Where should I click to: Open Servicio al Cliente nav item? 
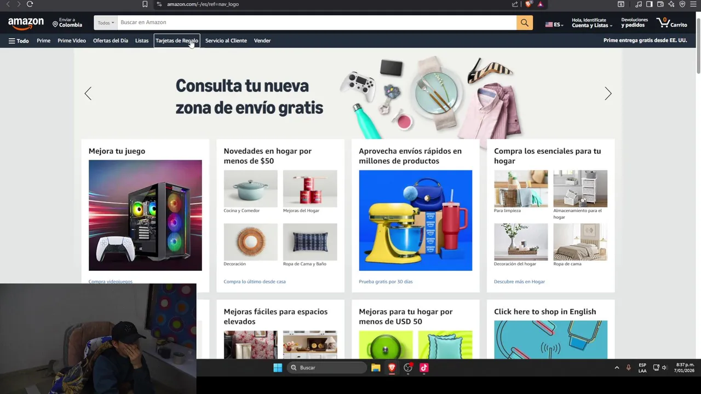pyautogui.click(x=226, y=40)
